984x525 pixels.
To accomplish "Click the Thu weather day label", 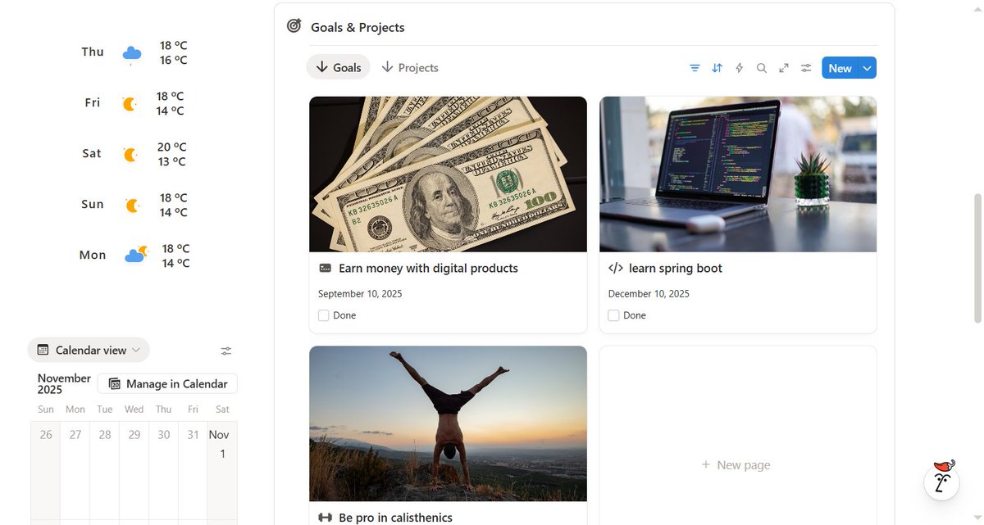I will coord(93,52).
